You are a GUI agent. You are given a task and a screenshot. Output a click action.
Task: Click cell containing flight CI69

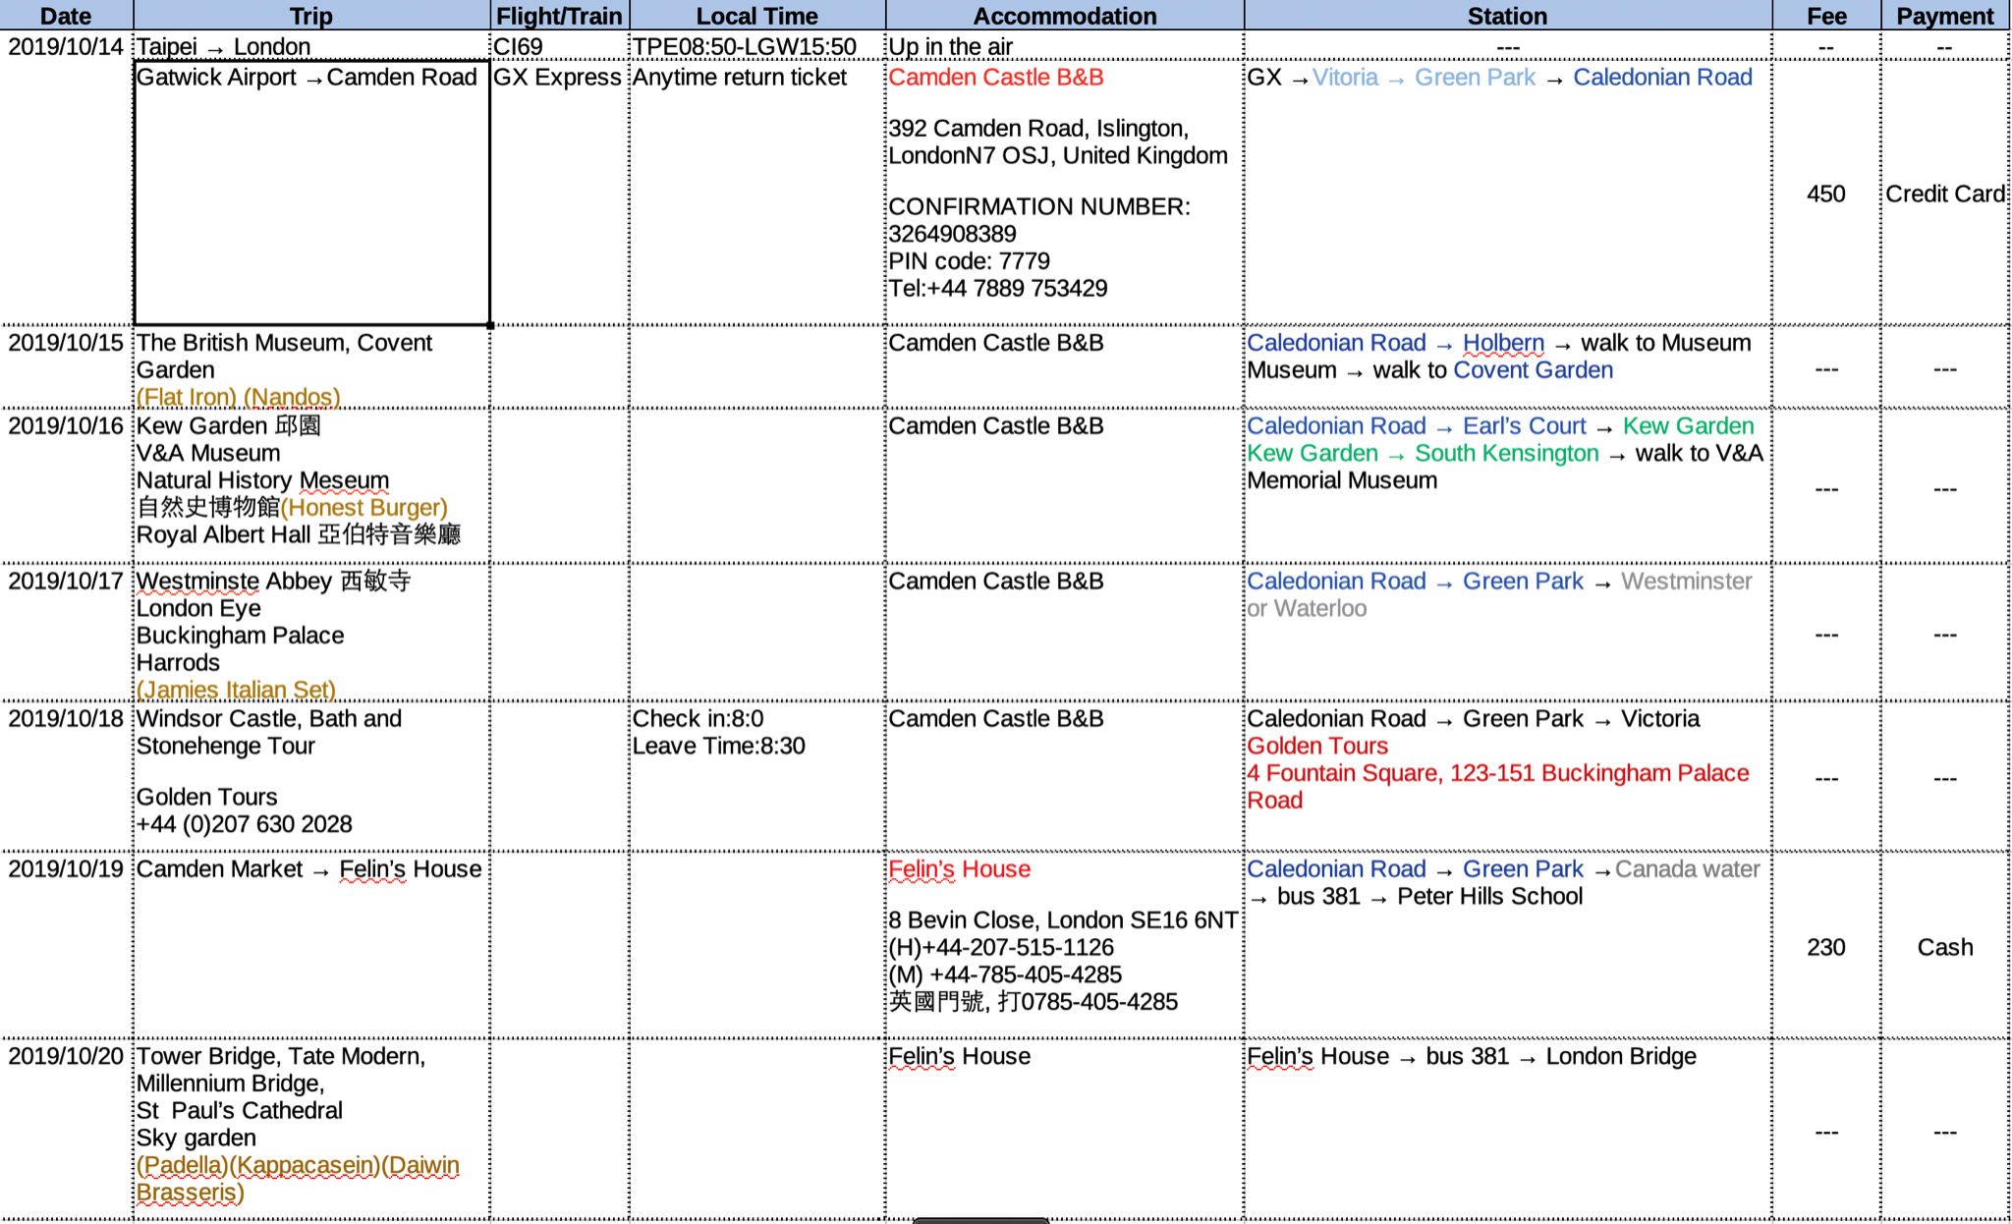click(x=559, y=46)
